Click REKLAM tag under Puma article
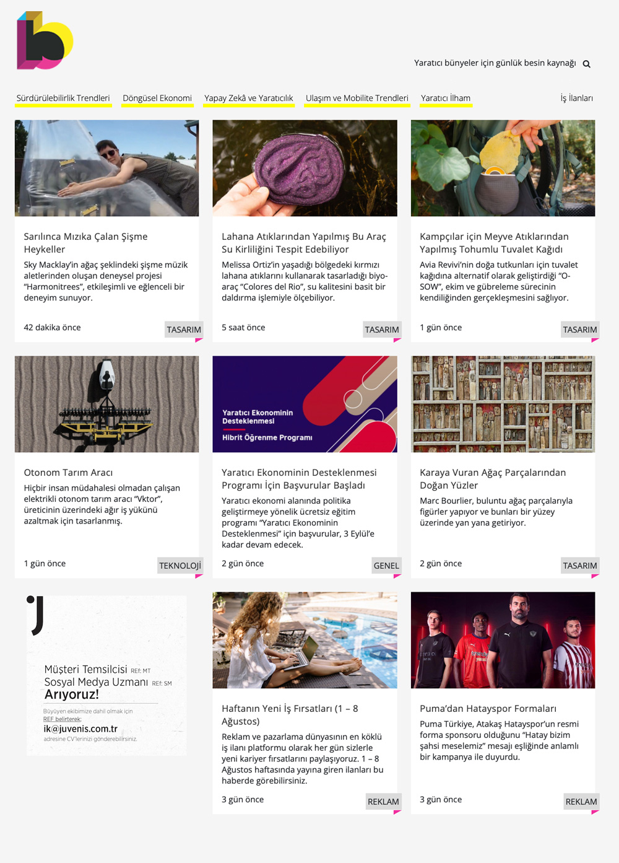619x863 pixels. tap(581, 801)
